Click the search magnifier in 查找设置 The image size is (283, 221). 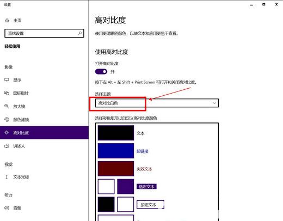tap(80, 33)
